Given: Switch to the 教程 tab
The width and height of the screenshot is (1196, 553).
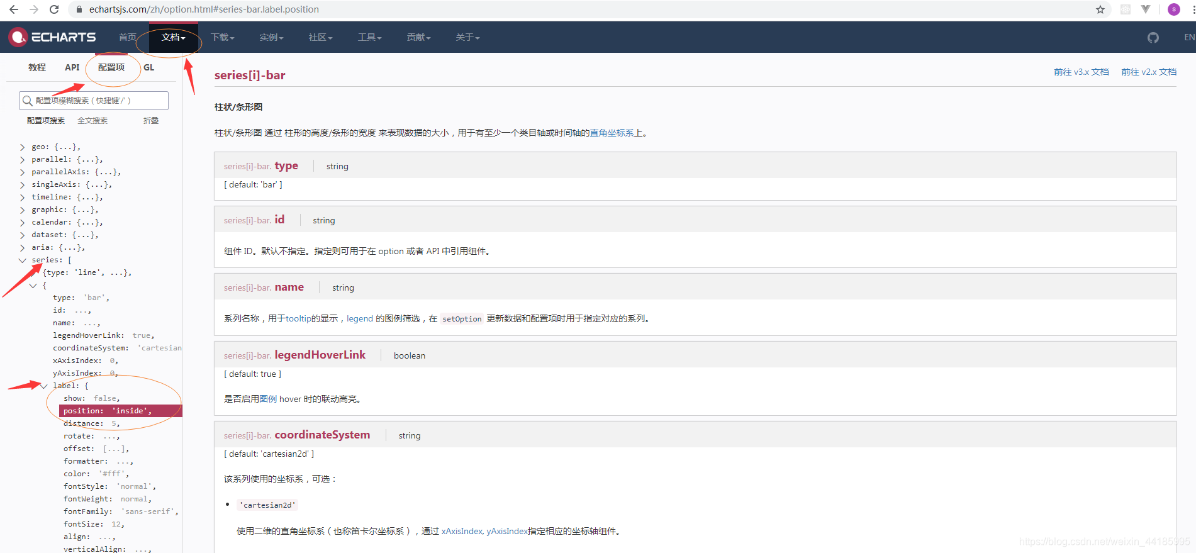Looking at the screenshot, I should tap(37, 67).
